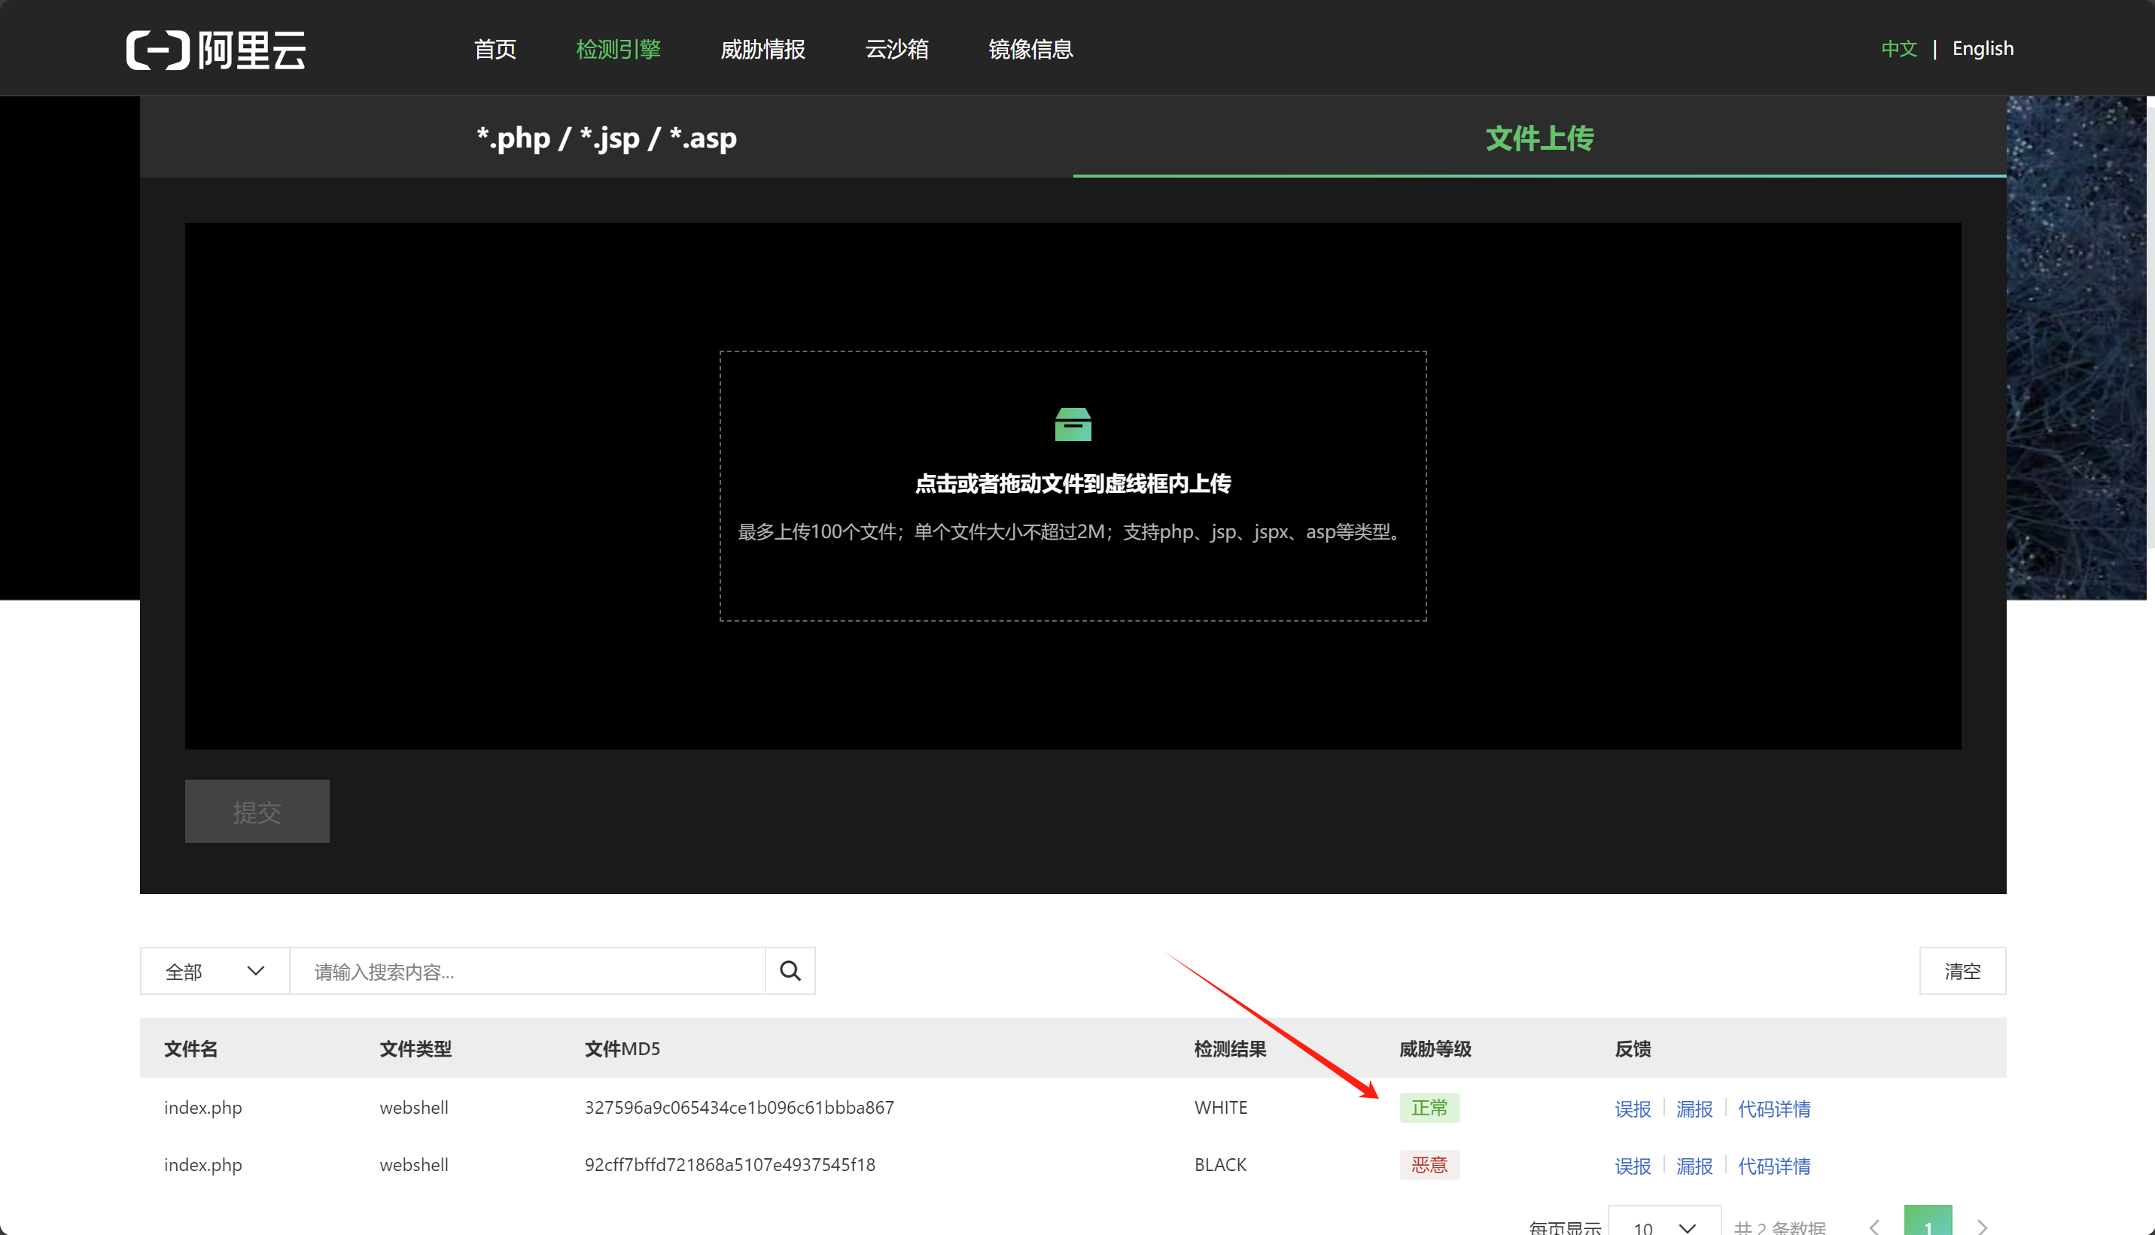Open the 云沙箱 navigation item
Viewport: 2155px width, 1235px height.
pos(896,49)
